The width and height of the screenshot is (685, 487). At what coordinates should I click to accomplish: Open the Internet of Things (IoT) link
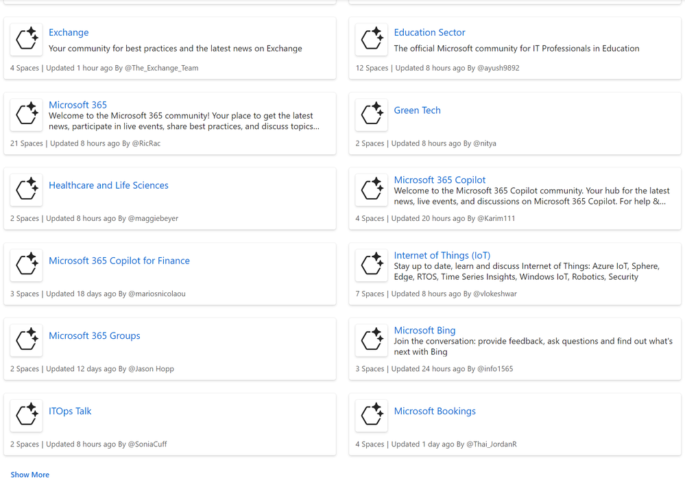442,255
